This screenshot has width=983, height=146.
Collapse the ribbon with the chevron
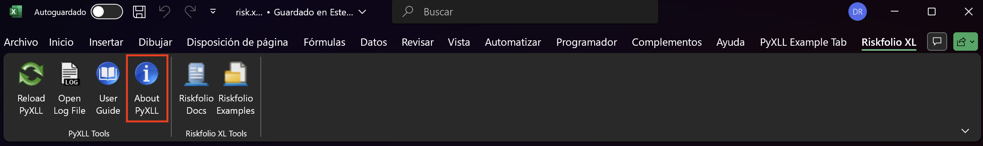tap(965, 131)
